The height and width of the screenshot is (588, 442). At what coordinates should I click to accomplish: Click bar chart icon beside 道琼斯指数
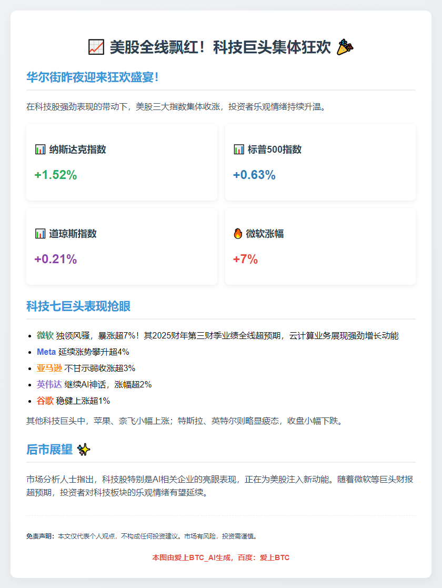40,234
